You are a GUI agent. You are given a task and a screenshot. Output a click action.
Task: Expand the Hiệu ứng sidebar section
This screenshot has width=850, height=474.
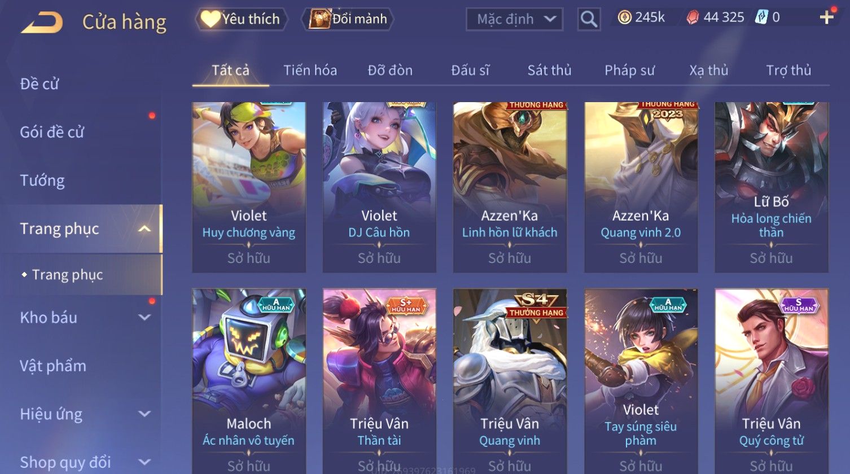click(144, 414)
